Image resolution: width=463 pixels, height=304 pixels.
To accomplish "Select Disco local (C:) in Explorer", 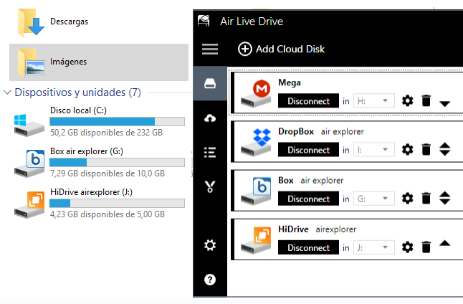I will point(99,122).
